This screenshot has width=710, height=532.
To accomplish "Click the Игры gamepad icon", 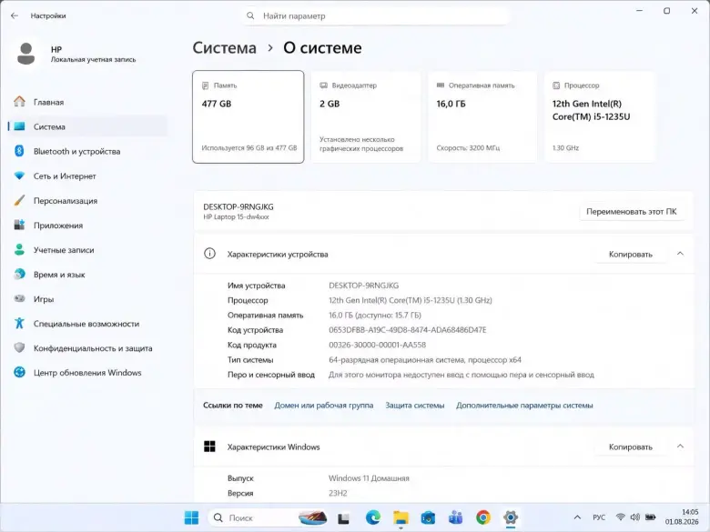I will 19,298.
